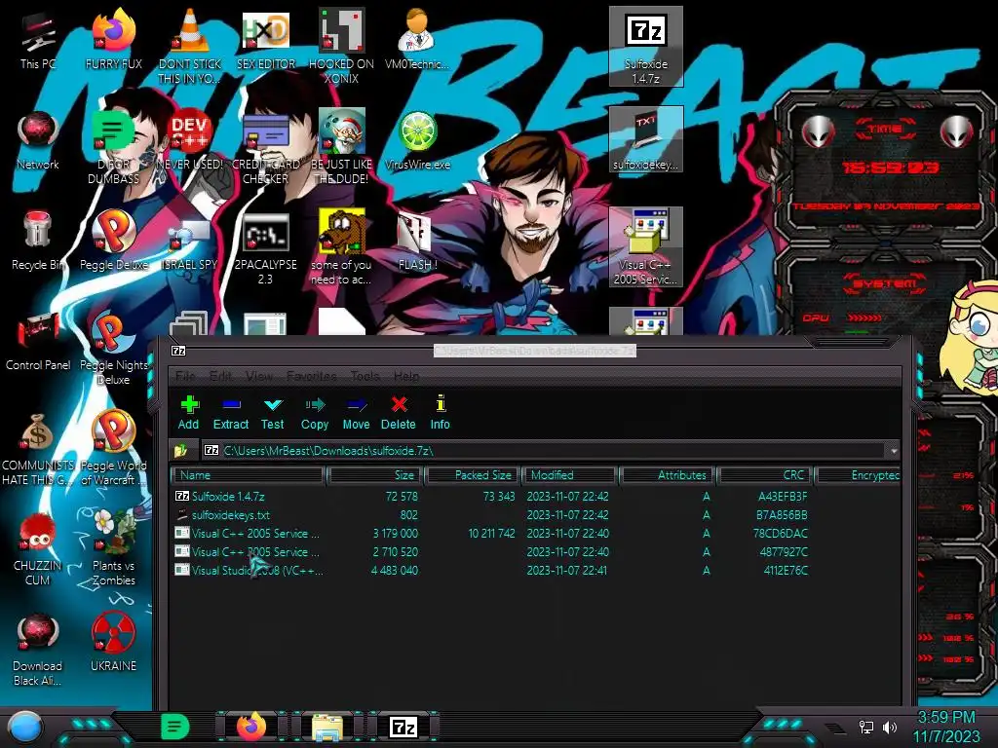Viewport: 998px width, 748px height.
Task: Select FURRY FUX Firefox desktop icon
Action: 114,39
